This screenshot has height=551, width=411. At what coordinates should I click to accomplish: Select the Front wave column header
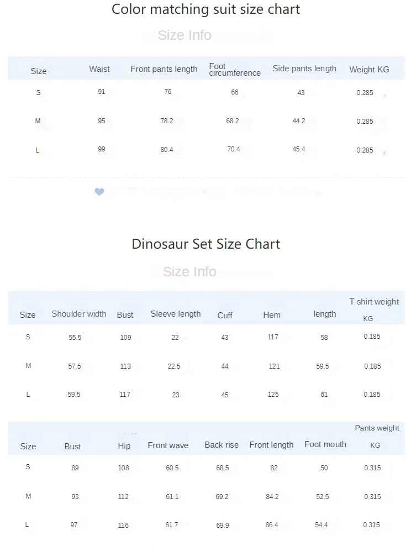pos(168,445)
